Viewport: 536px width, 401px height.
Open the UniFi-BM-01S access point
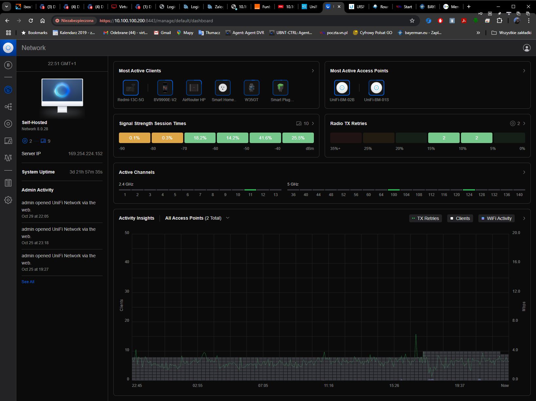(x=376, y=88)
